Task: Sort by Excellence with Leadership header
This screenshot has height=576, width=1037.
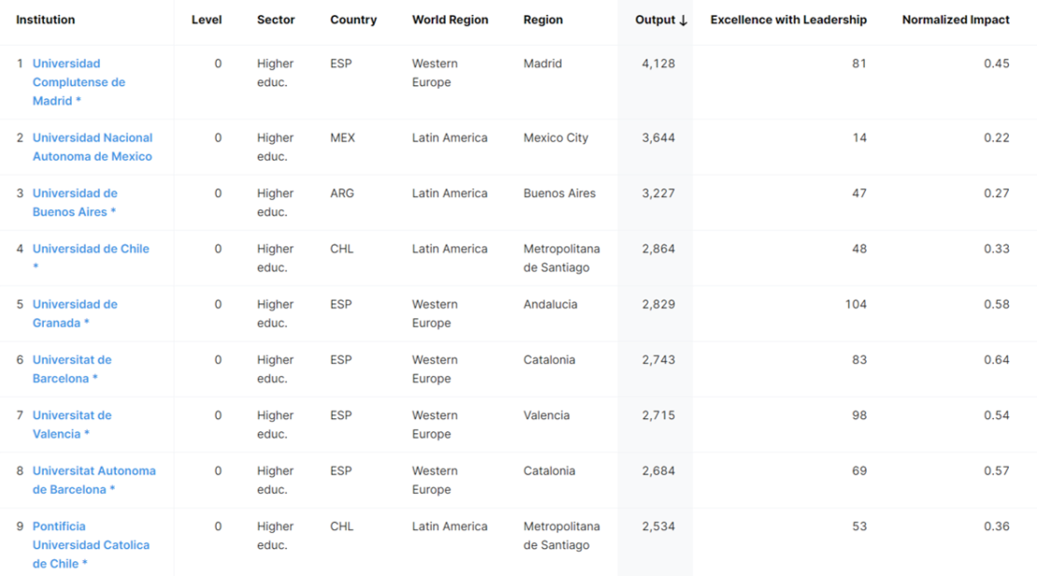Action: (x=788, y=20)
